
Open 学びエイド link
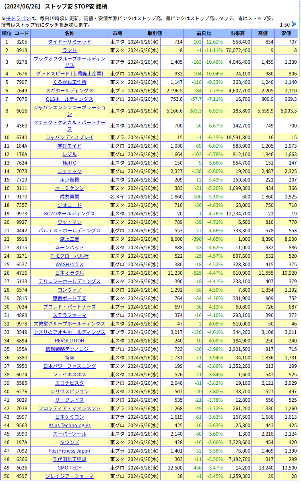coord(69,146)
